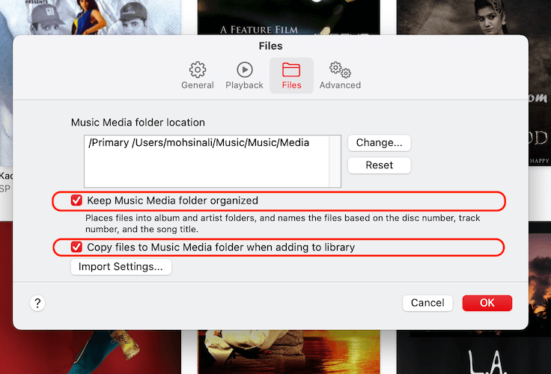
Task: Uncheck Keep Music Media folder organized
Action: tap(76, 200)
